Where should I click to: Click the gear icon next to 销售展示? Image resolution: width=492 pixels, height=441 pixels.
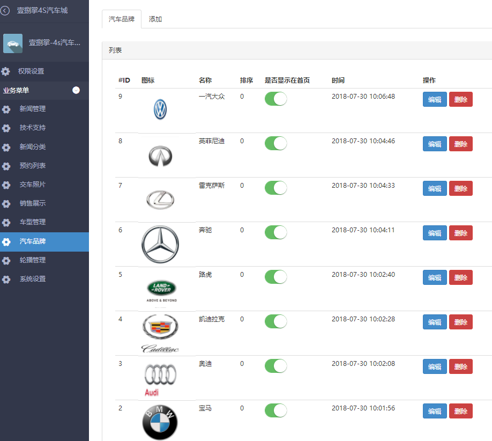point(6,204)
